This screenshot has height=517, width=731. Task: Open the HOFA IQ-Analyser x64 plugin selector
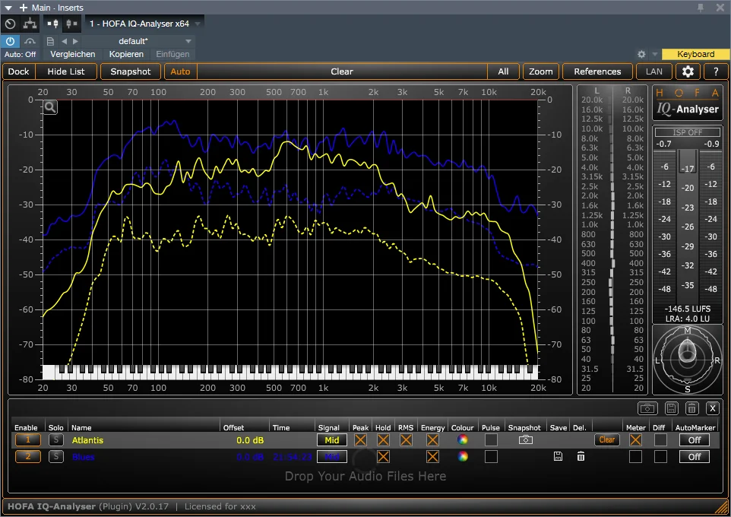pos(145,24)
